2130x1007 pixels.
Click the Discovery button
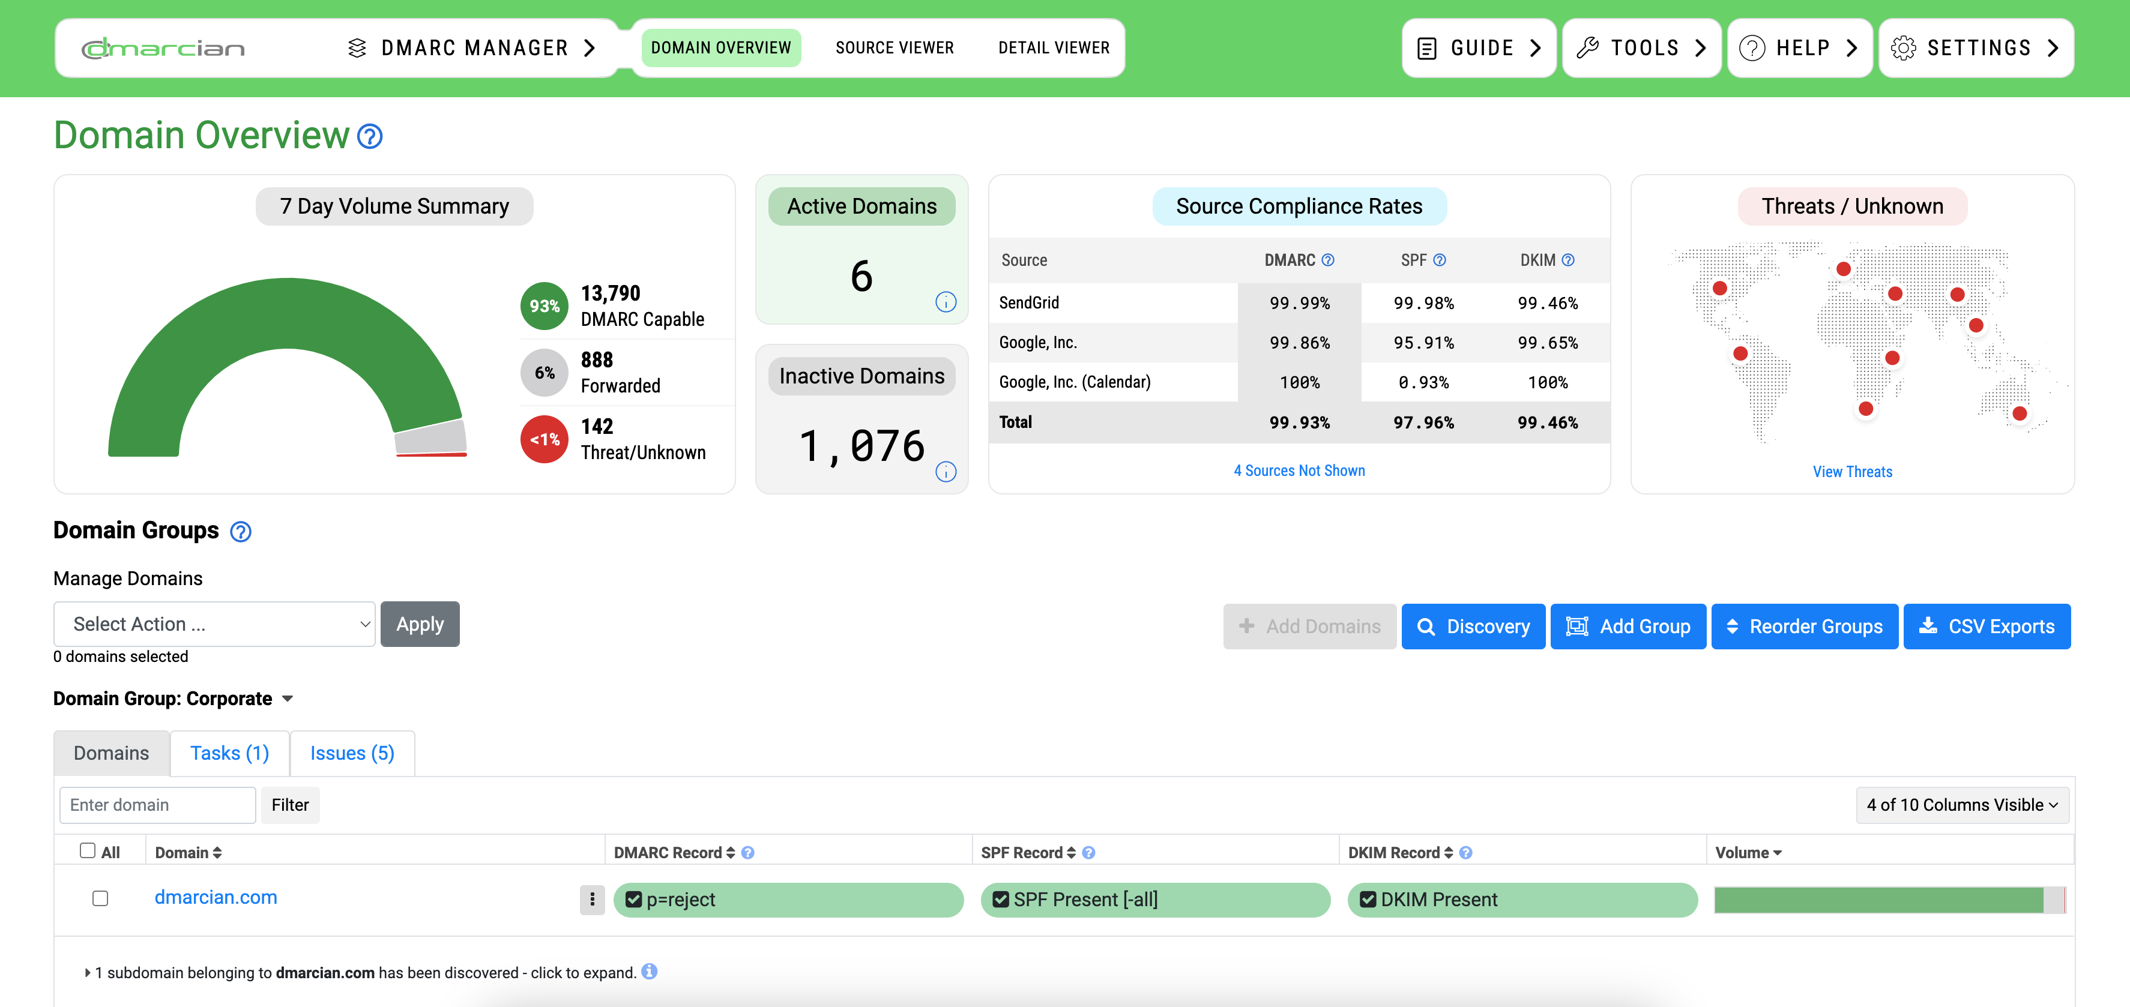(1473, 626)
